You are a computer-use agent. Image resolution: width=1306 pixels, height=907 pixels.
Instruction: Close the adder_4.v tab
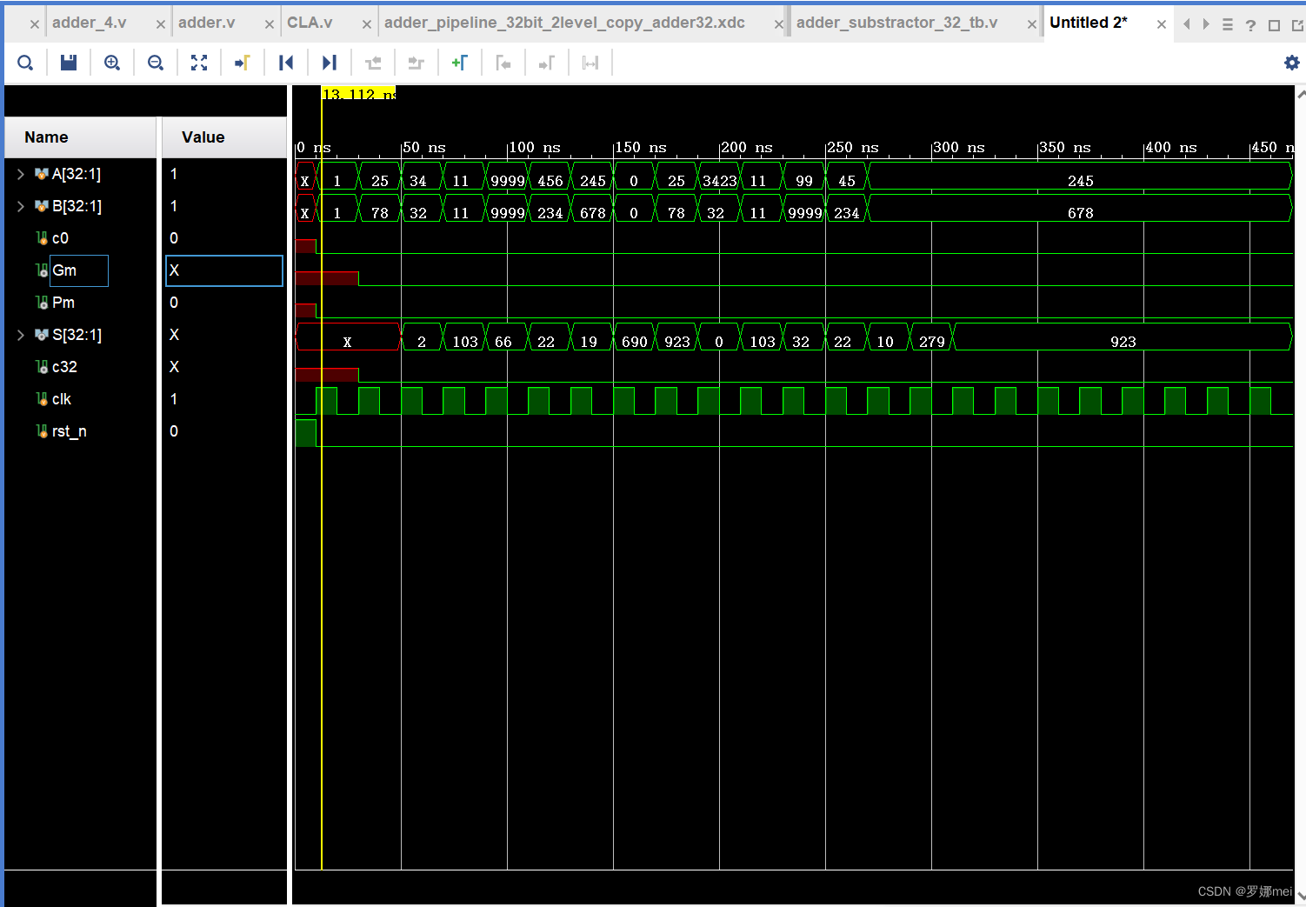point(160,24)
